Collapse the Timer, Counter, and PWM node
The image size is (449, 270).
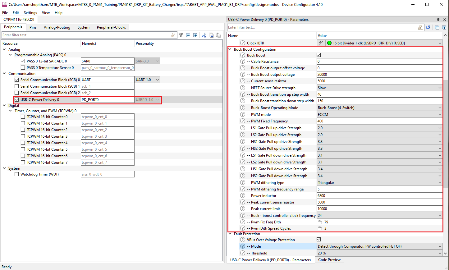tap(11, 111)
